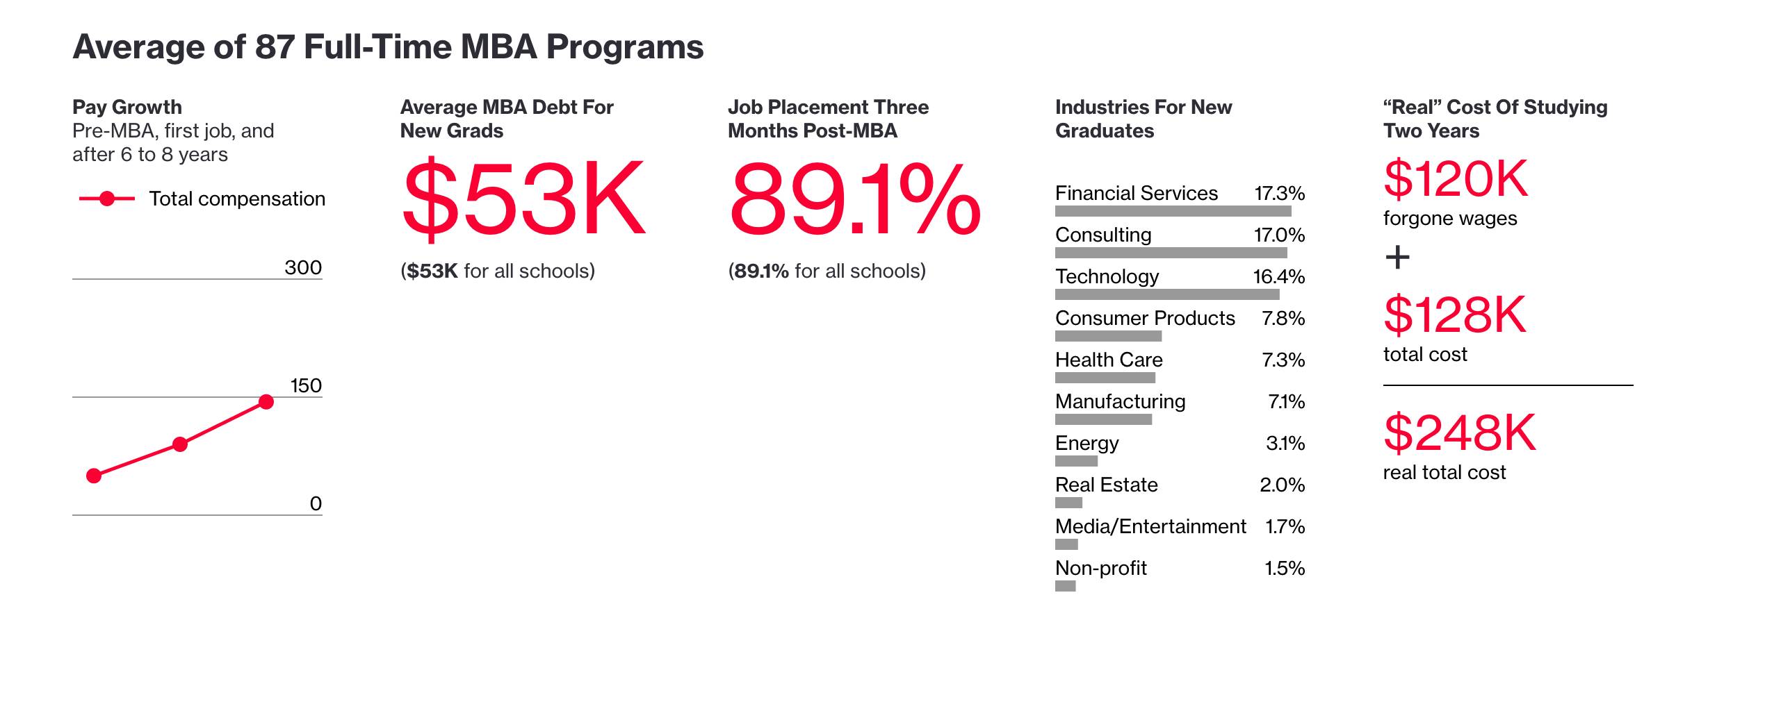This screenshot has height=704, width=1774.
Task: Click the Total compensation legend marker
Action: [x=107, y=199]
